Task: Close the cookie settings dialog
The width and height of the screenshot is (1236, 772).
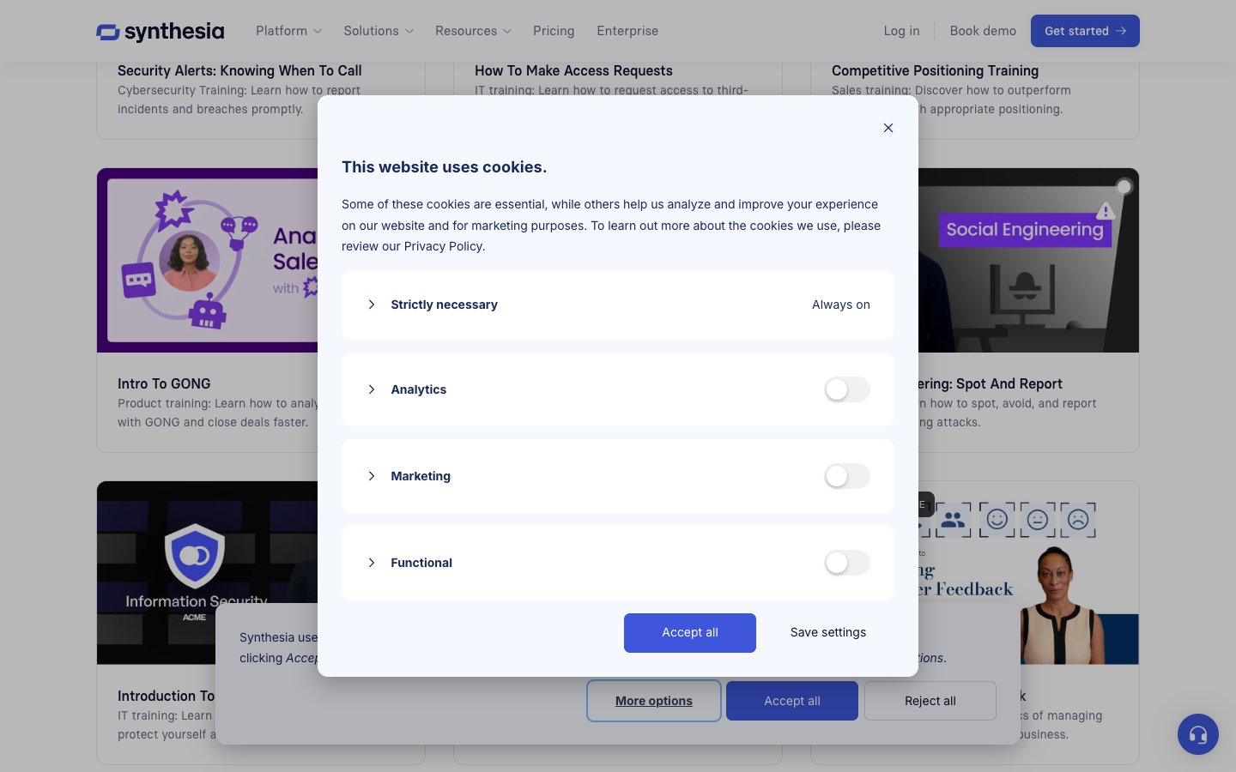Action: (888, 128)
